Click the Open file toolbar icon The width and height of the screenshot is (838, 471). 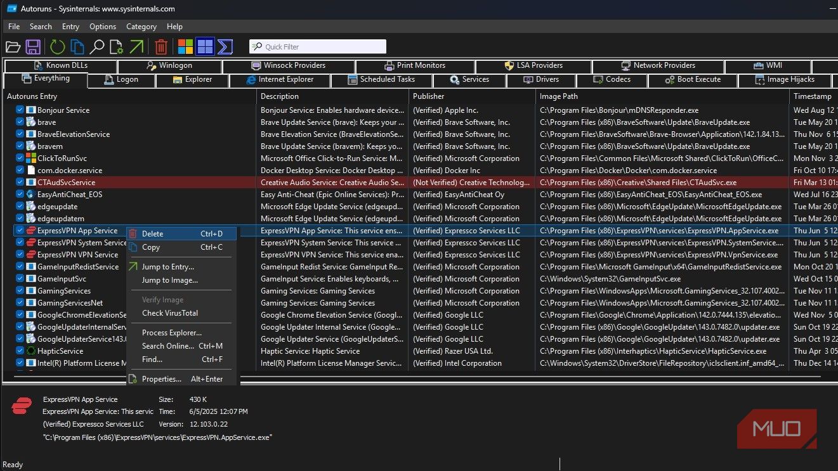tap(13, 47)
